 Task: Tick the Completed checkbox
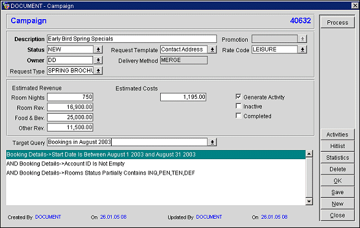pos(239,116)
